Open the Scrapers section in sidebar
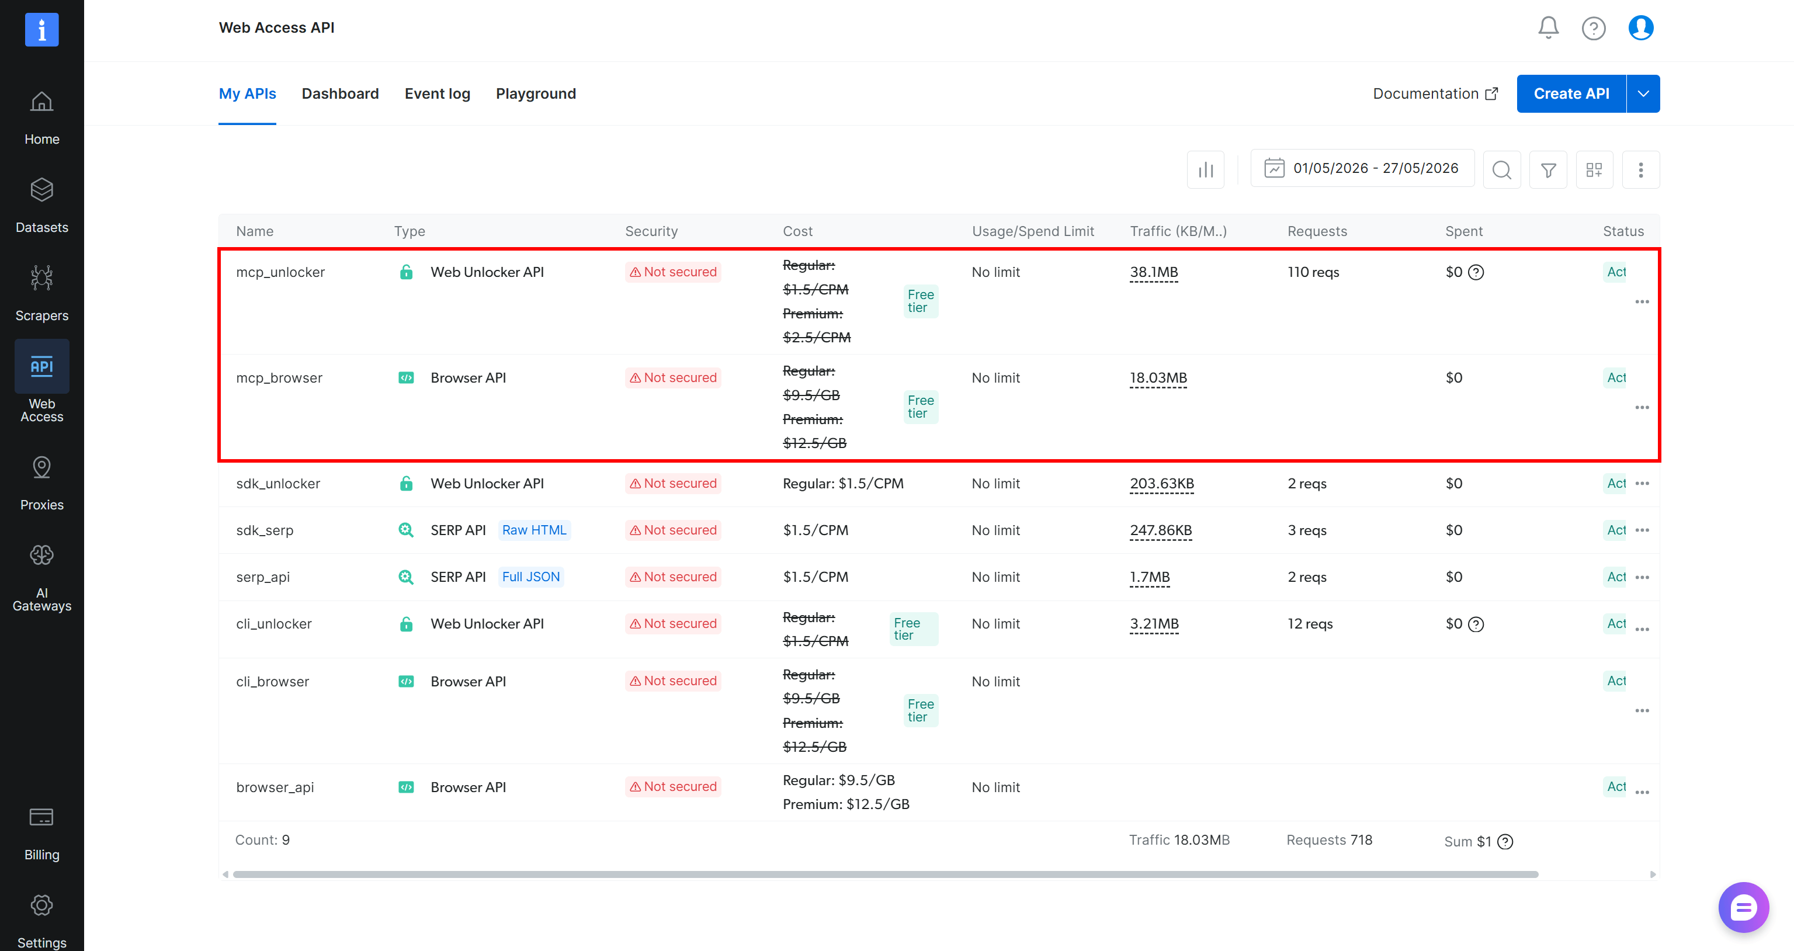 tap(42, 293)
